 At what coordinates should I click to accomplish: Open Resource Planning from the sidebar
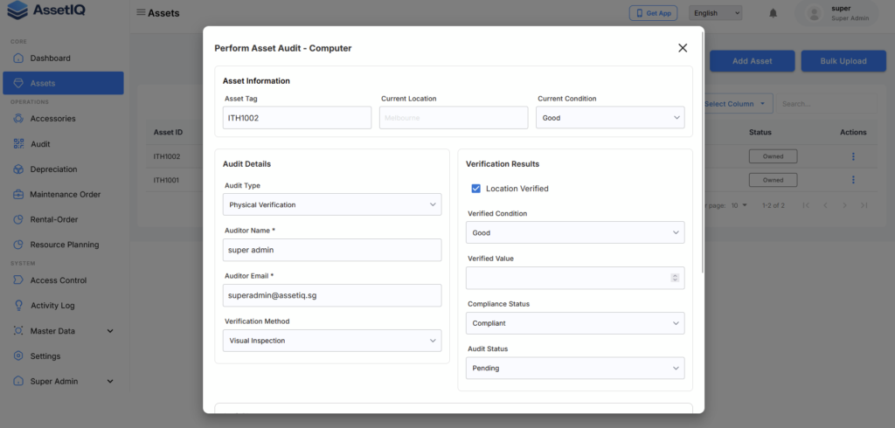63,245
